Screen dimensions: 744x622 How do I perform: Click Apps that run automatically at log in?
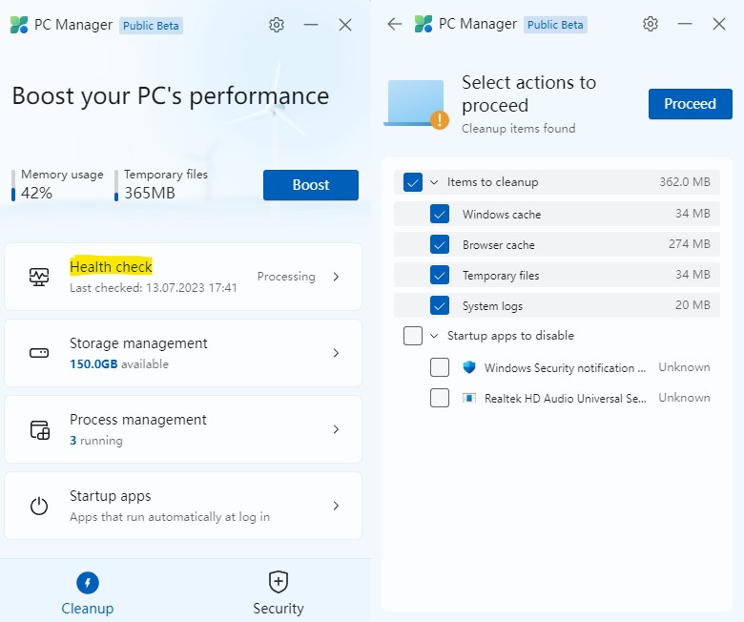[x=170, y=517]
